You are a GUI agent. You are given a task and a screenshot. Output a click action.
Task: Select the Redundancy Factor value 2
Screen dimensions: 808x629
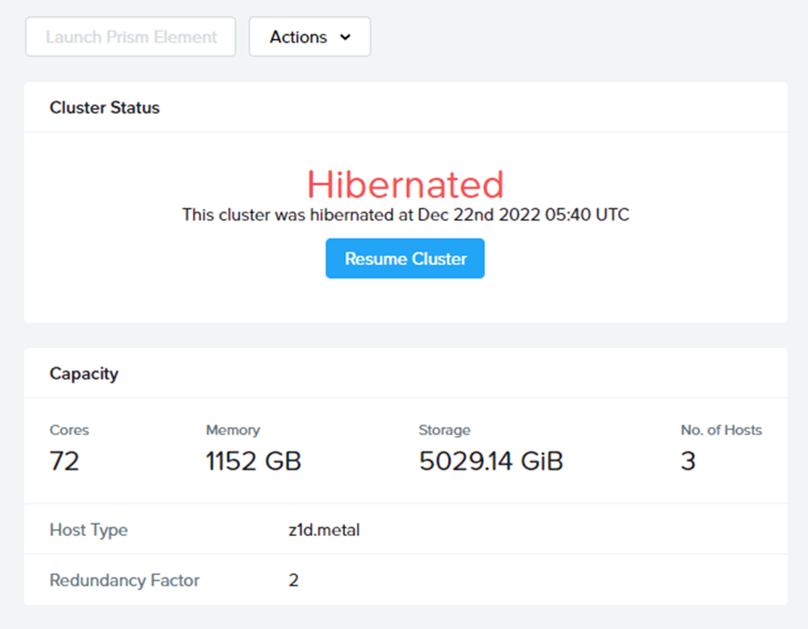click(293, 581)
